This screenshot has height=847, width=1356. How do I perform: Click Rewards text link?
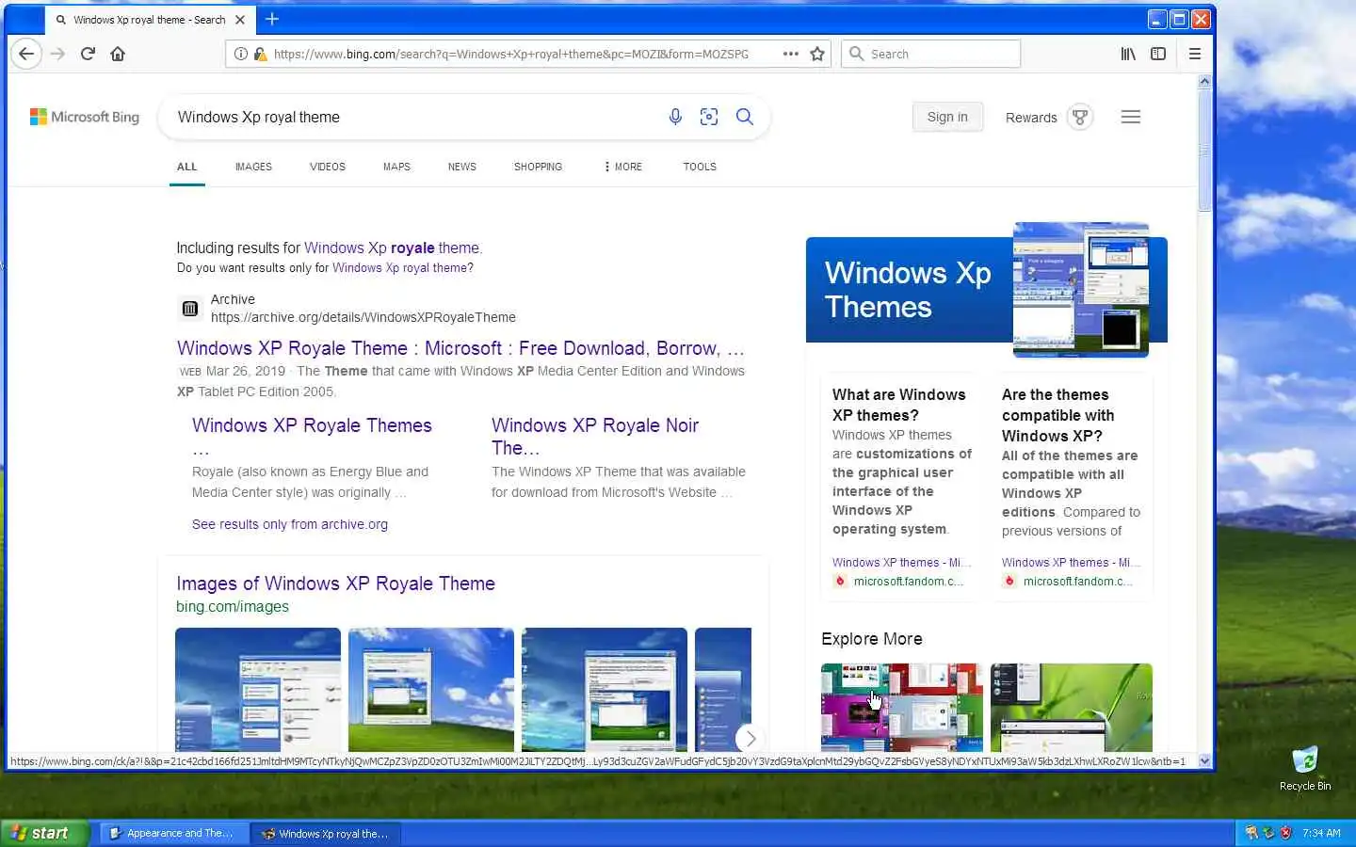tap(1031, 118)
